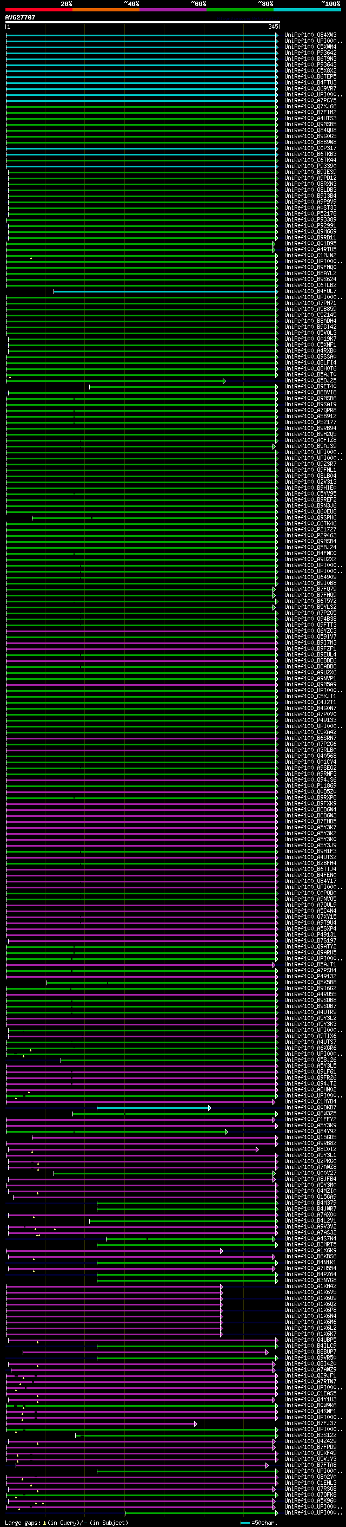Open hit UniRef100_P93642
The image size is (346, 1527).
coord(310,53)
